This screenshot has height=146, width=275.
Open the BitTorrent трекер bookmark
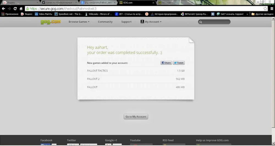click(194, 14)
